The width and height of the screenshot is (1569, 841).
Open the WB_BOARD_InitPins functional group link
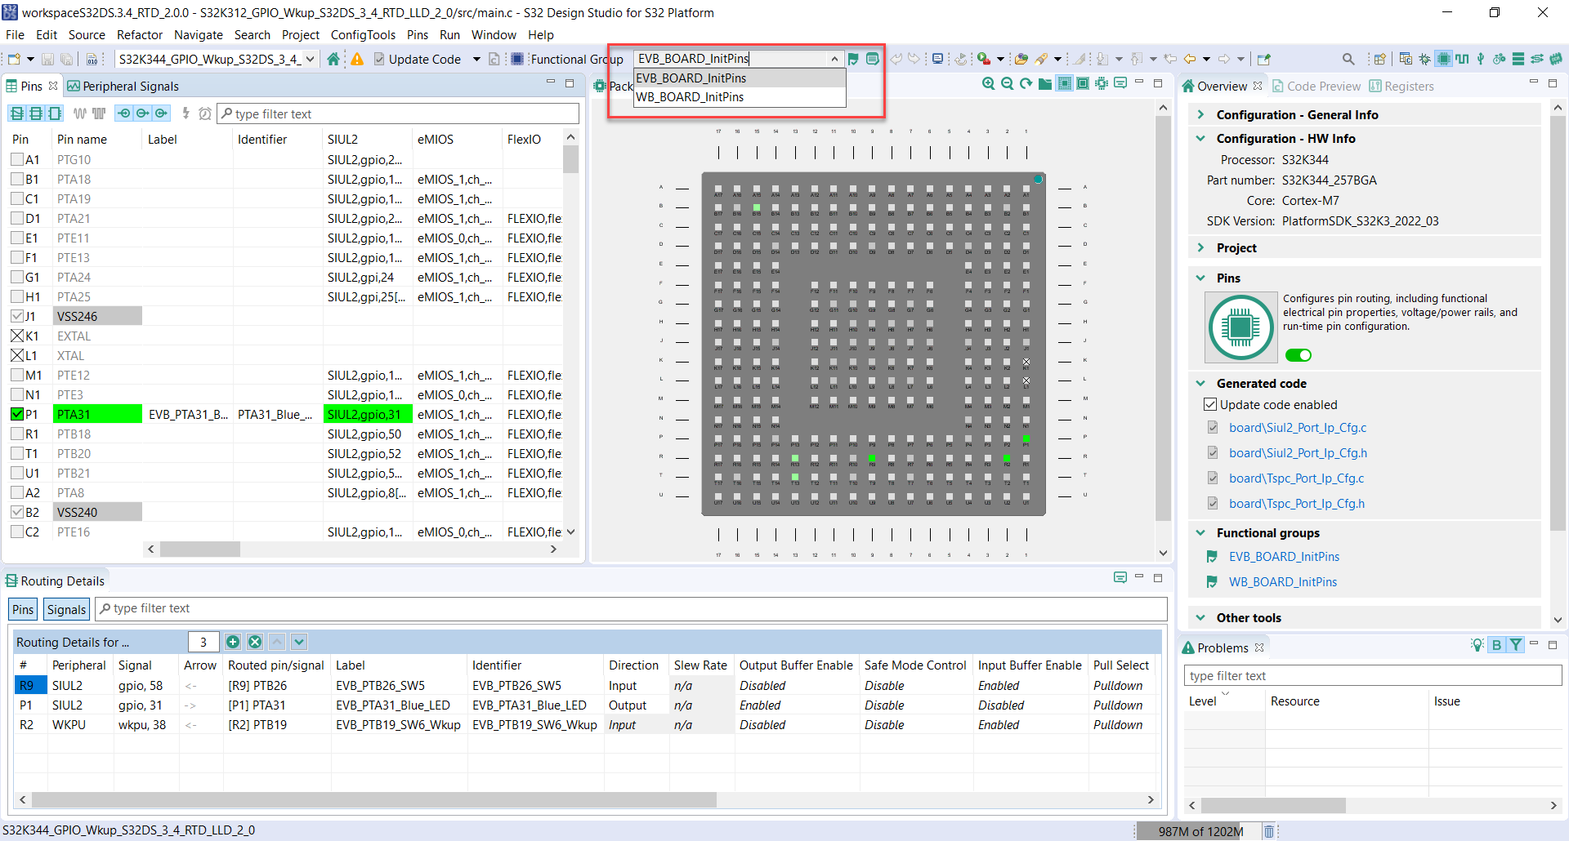(1283, 581)
